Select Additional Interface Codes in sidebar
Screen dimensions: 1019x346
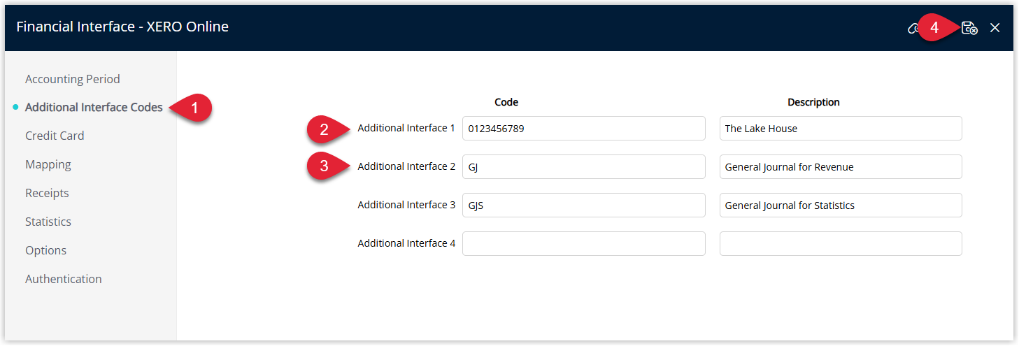(x=94, y=108)
